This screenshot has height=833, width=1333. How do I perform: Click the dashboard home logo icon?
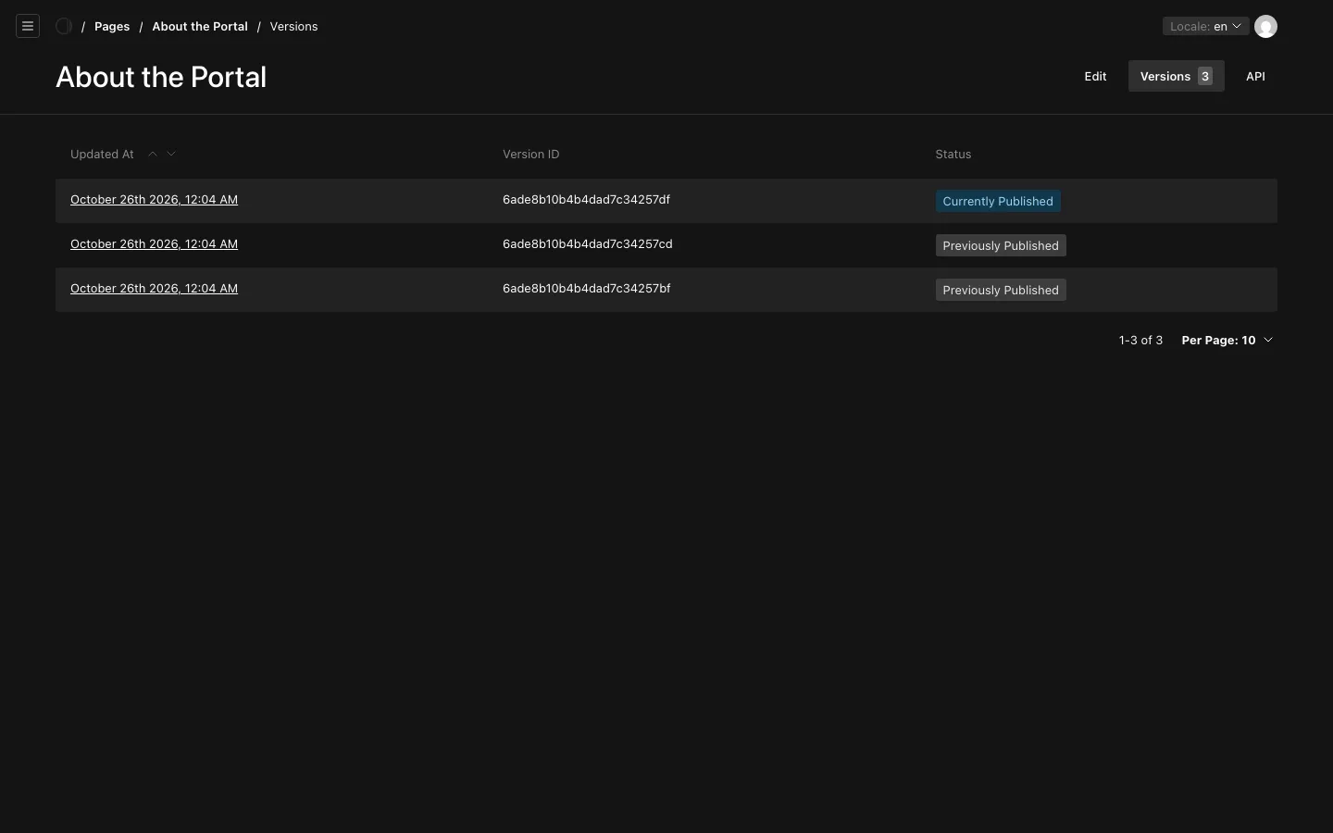tap(64, 26)
